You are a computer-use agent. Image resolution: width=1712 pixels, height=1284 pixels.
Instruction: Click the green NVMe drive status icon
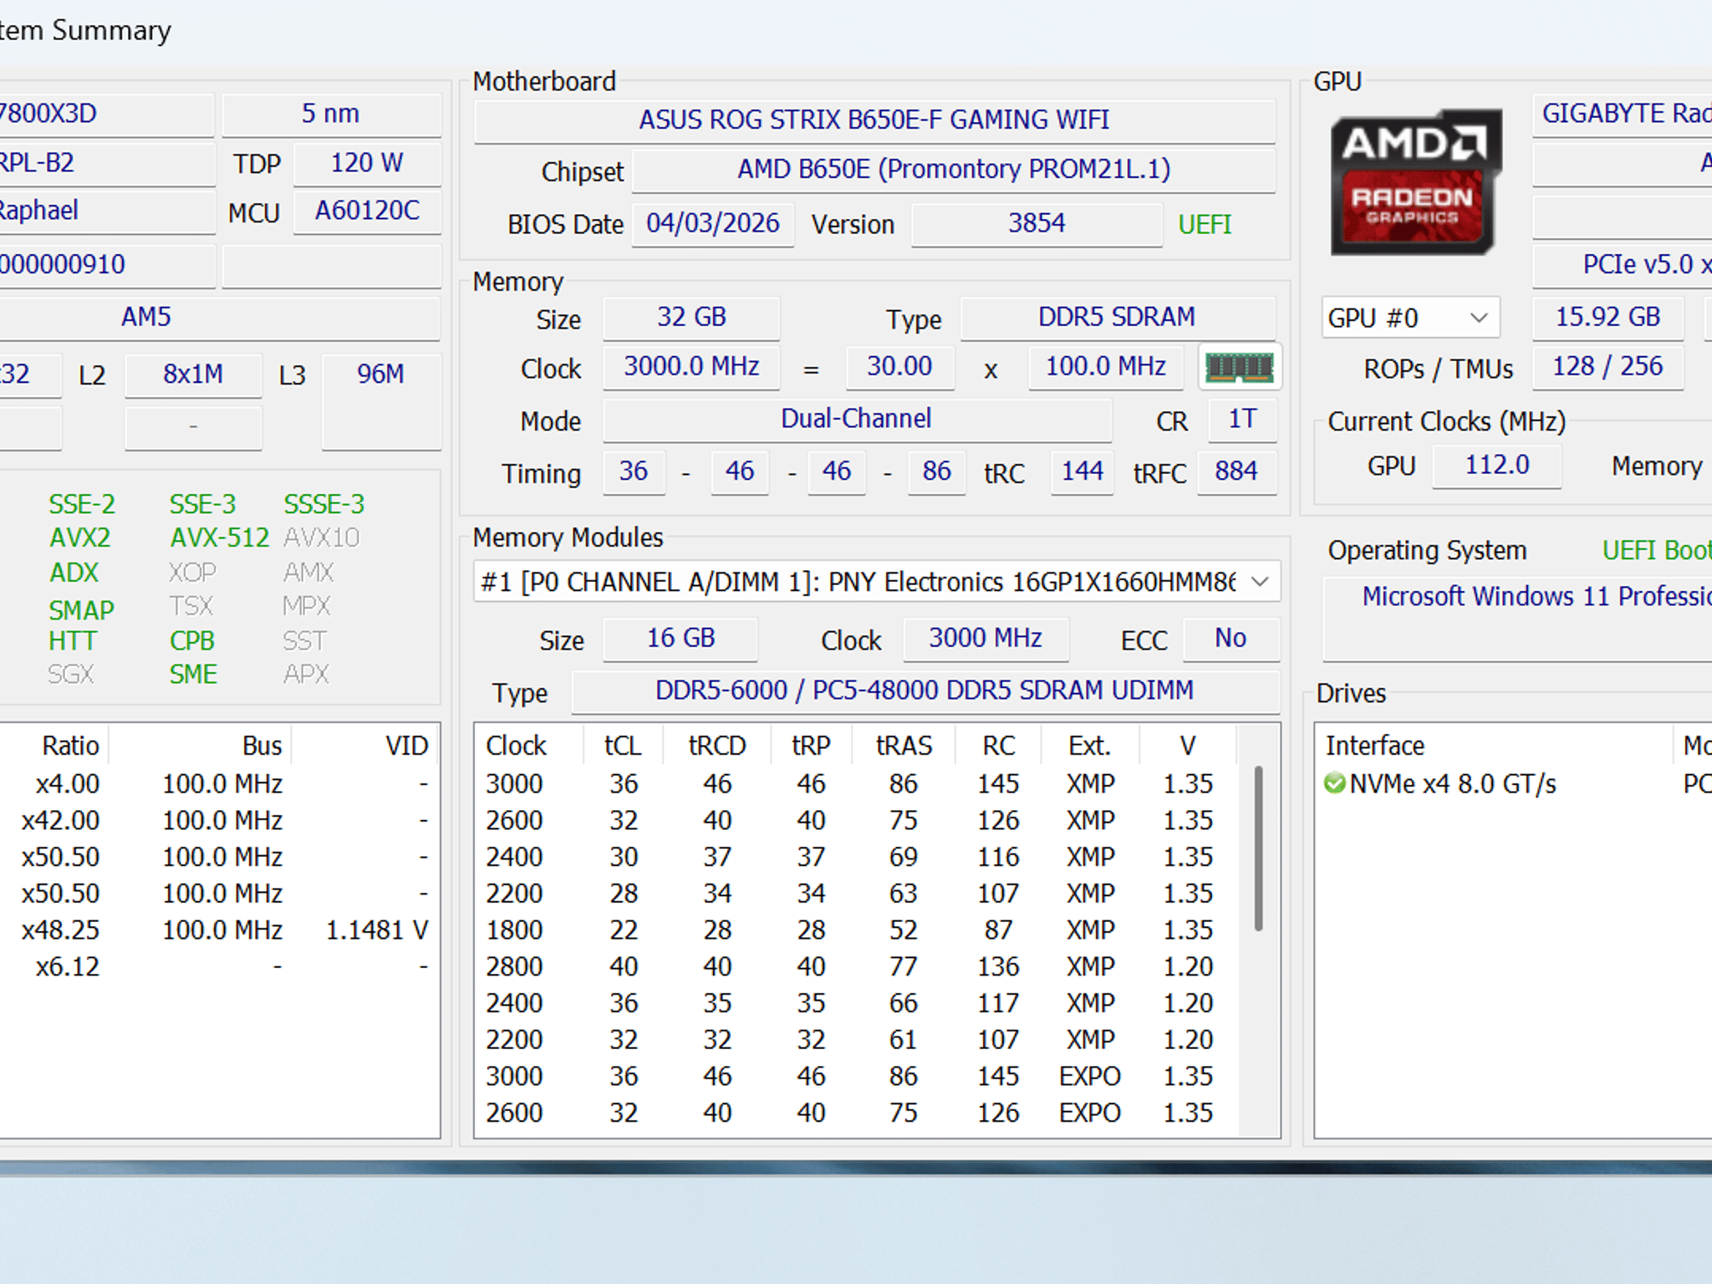click(1335, 783)
